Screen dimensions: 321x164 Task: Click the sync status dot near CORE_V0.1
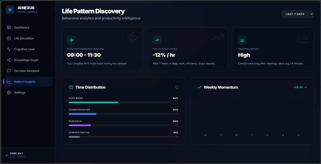coord(7,155)
